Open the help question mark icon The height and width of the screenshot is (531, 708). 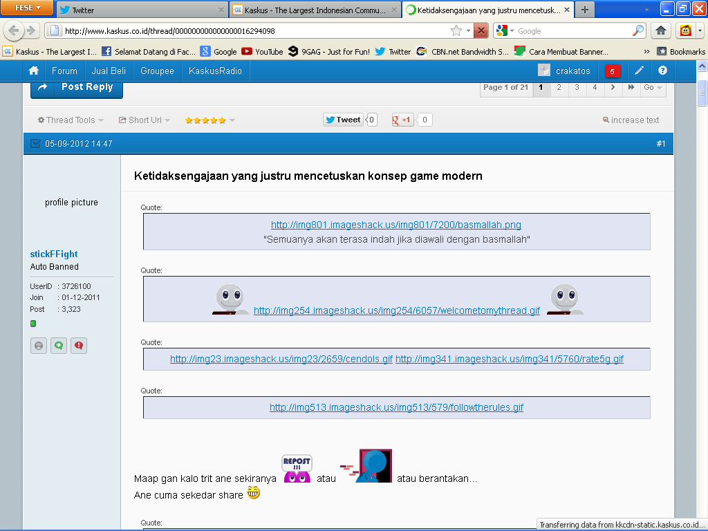tap(662, 71)
